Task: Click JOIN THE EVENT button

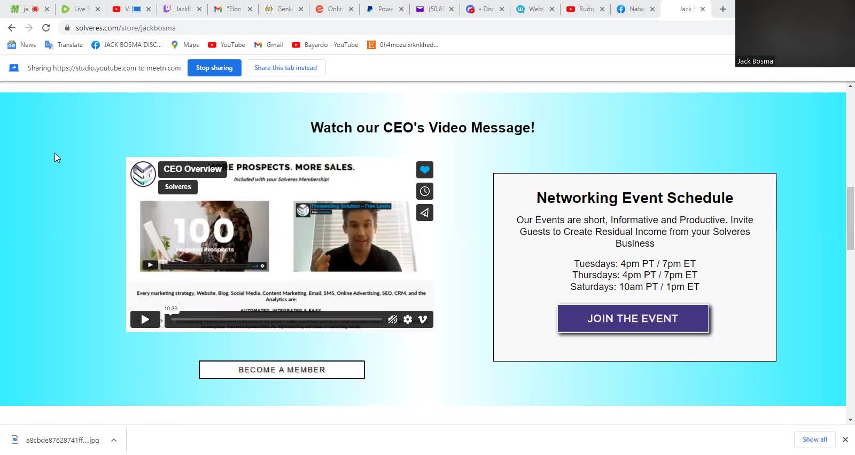Action: [x=633, y=319]
